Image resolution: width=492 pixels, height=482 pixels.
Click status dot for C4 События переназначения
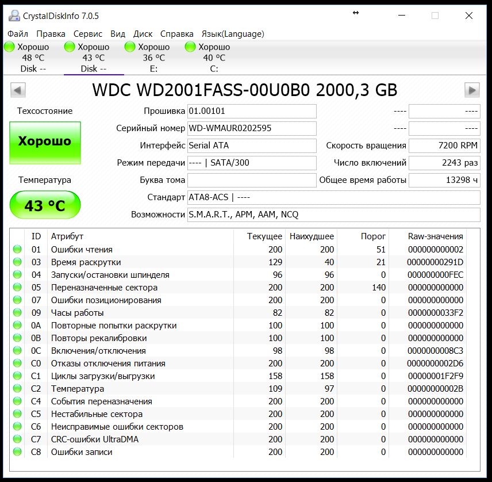(17, 401)
